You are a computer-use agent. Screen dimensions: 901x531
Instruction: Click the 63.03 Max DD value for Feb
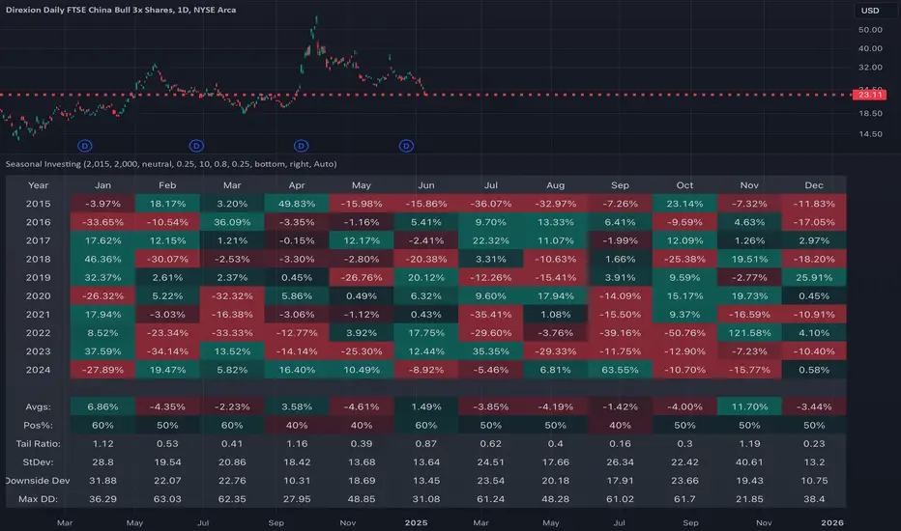click(x=167, y=499)
